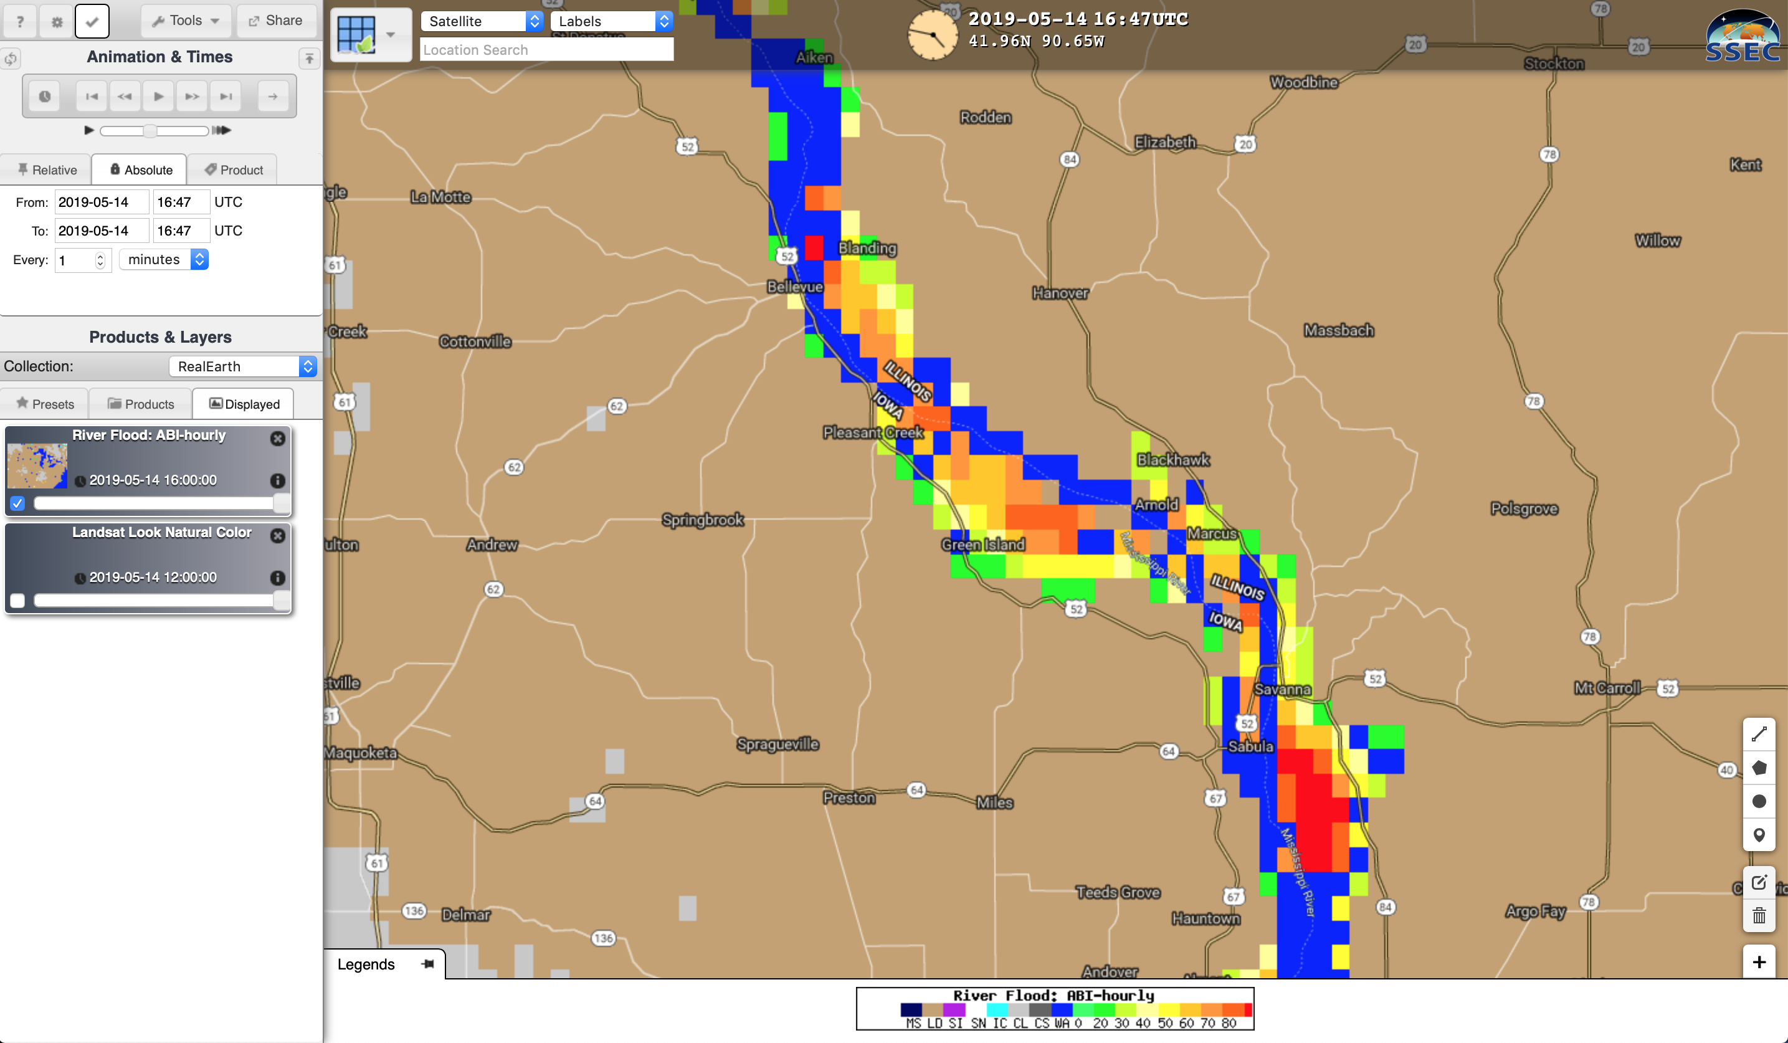Select the line measure drawing tool

1759,735
